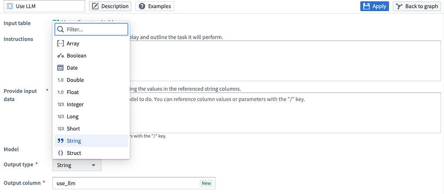Click the Boolean type icon
The height and width of the screenshot is (194, 444).
point(61,56)
